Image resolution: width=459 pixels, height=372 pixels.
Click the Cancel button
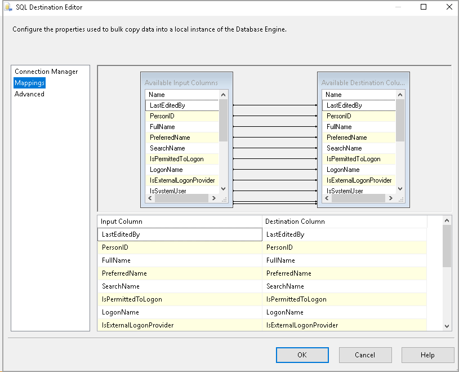(365, 355)
